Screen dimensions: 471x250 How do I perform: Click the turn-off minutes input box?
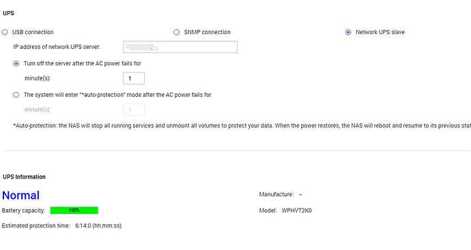pyautogui.click(x=134, y=78)
